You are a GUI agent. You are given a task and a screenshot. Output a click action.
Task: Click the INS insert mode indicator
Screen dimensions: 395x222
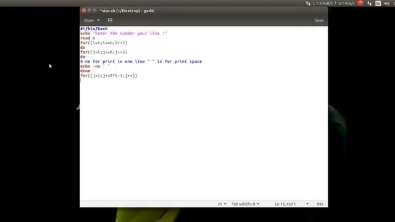(x=320, y=204)
